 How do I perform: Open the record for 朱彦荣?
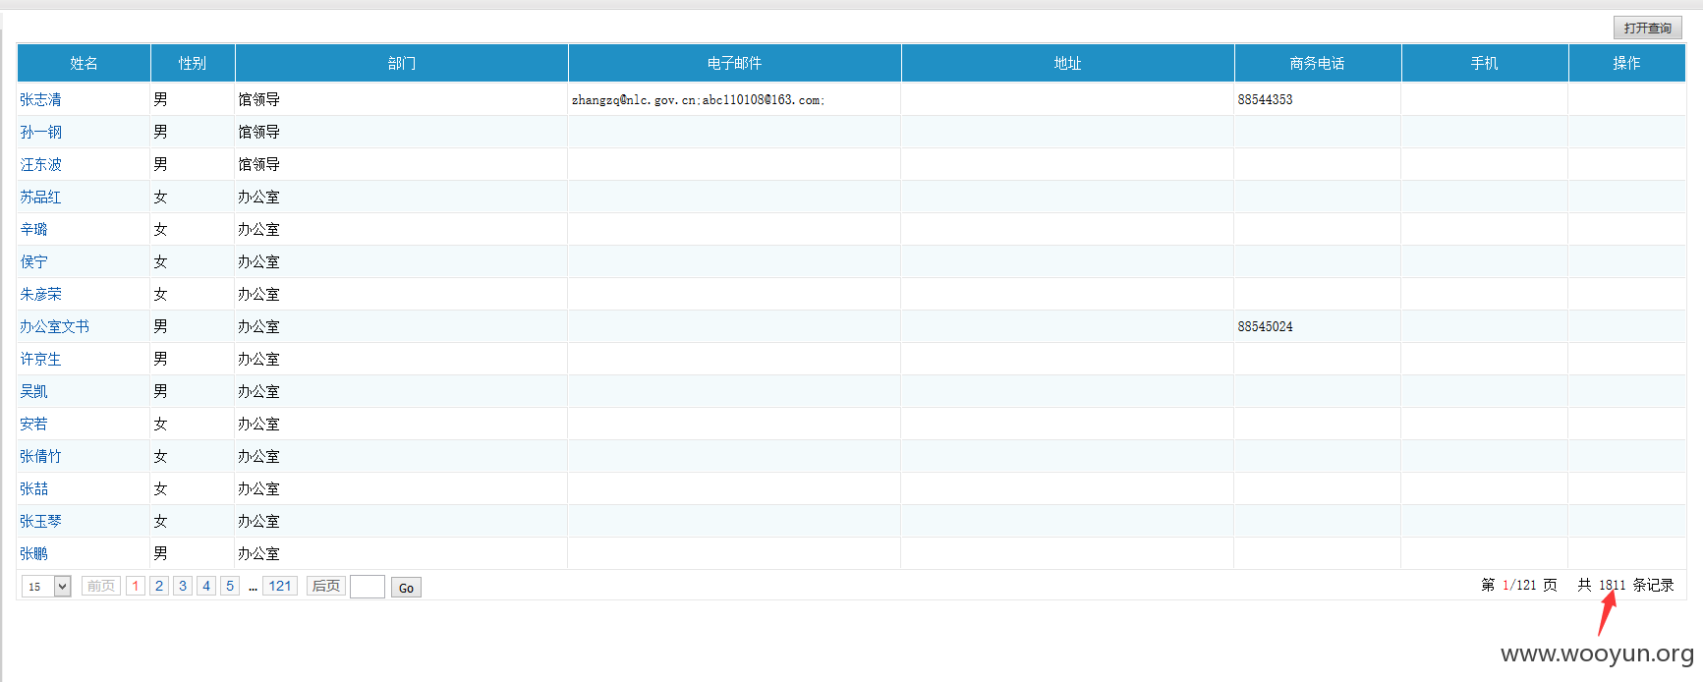[40, 294]
